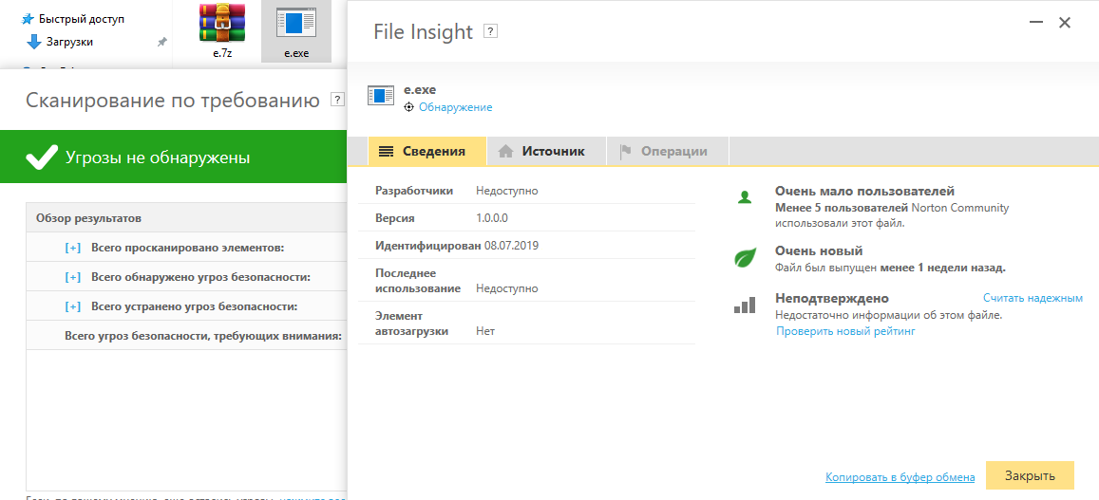Close the File Insight window with X
This screenshot has height=500, width=1099.
point(1065,23)
